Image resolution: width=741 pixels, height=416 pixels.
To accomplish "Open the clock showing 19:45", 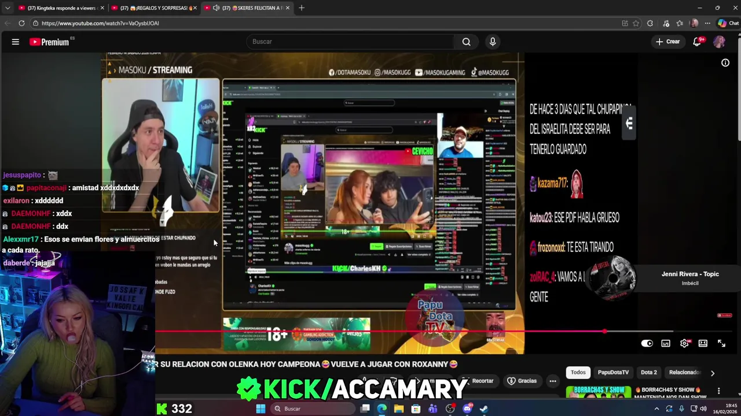I will [x=725, y=408].
